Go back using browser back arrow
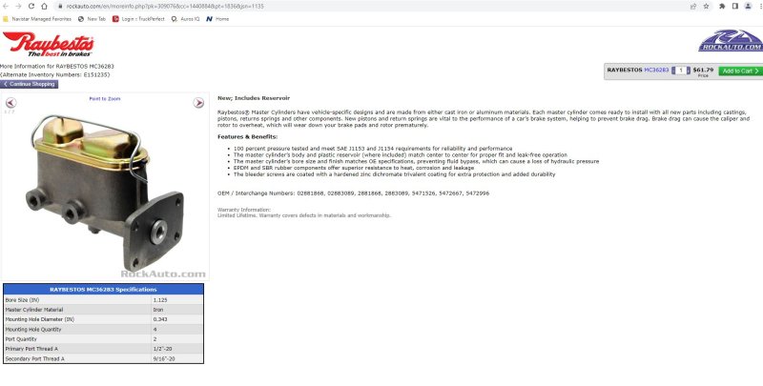This screenshot has height=386, width=763. (6, 7)
